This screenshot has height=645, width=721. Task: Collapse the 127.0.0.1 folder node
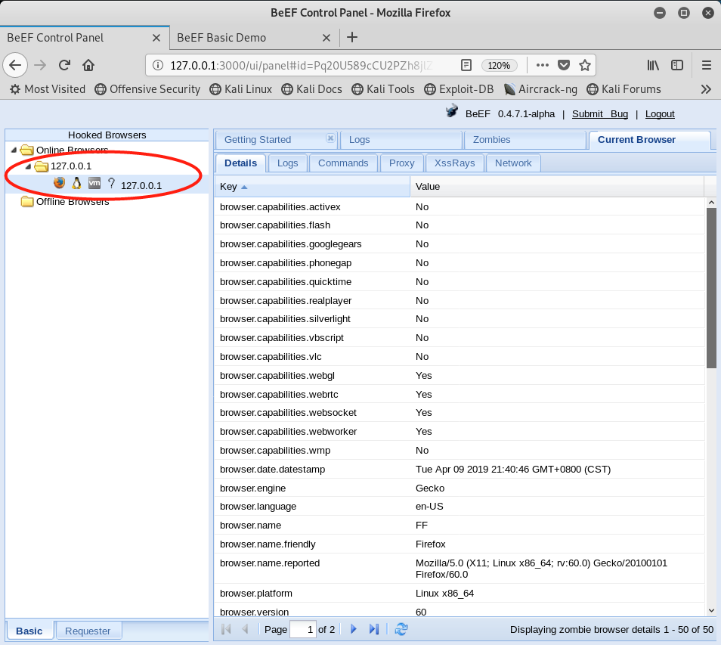point(28,166)
